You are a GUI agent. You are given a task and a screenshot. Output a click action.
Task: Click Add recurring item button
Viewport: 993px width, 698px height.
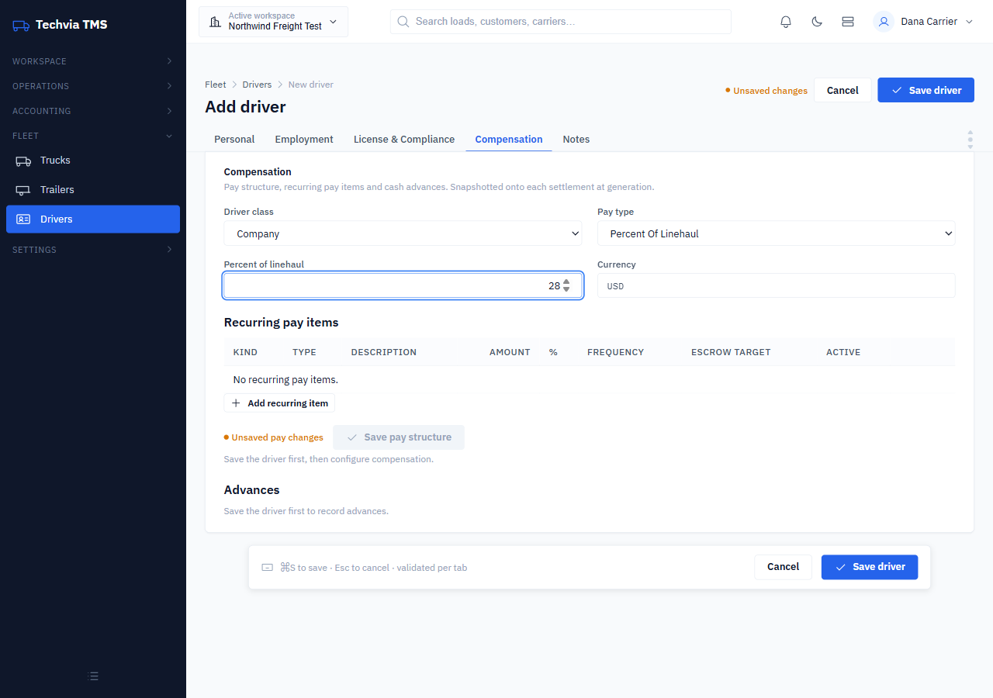click(279, 403)
